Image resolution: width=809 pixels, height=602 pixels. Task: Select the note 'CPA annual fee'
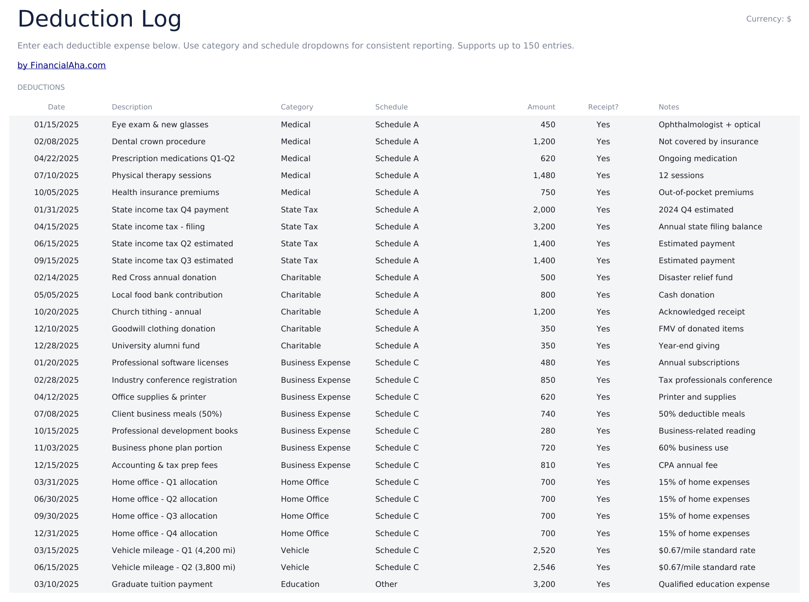pos(688,465)
